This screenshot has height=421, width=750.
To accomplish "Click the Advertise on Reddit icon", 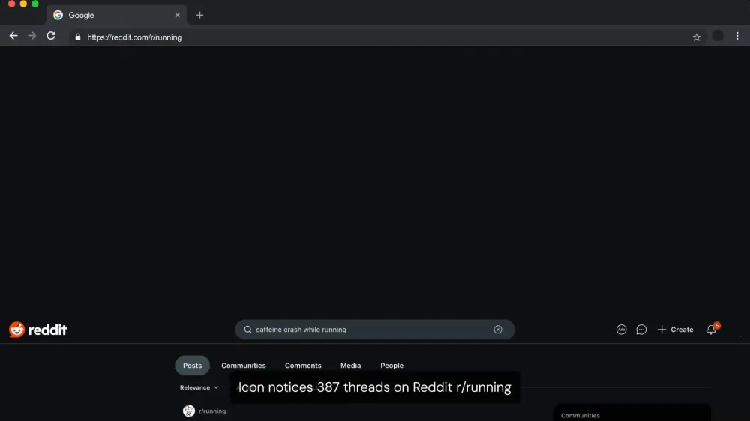I will pyautogui.click(x=621, y=330).
